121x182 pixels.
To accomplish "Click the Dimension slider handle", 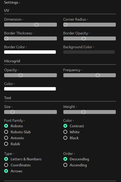I will click(x=36, y=25).
